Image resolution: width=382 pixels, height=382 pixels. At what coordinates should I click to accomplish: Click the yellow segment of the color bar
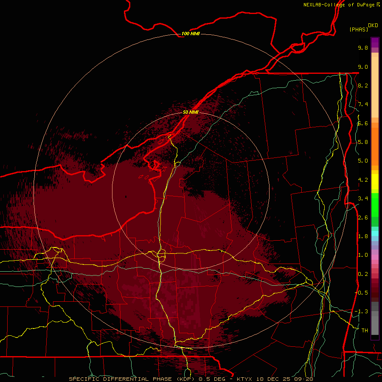click(x=375, y=182)
